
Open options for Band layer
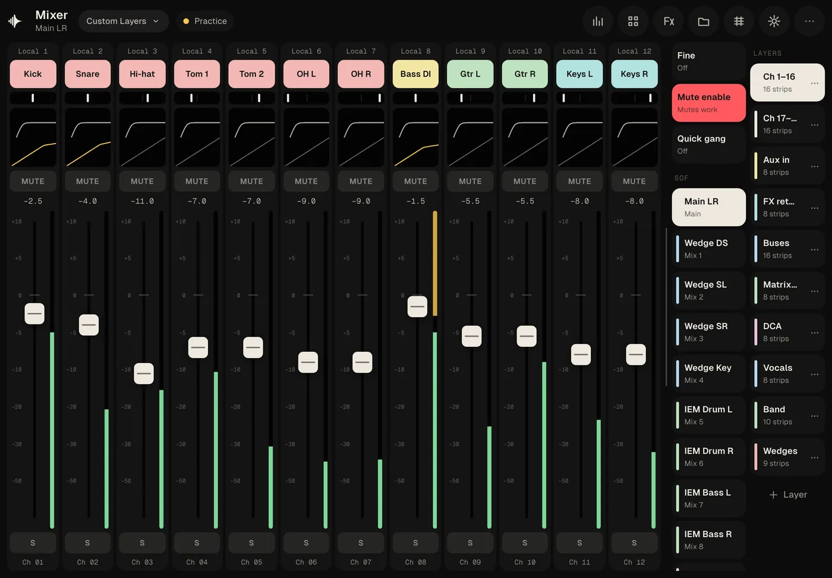[814, 416]
